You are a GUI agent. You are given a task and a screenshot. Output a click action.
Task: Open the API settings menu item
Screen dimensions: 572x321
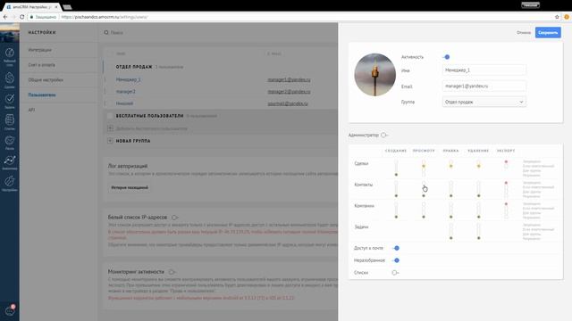tap(32, 110)
